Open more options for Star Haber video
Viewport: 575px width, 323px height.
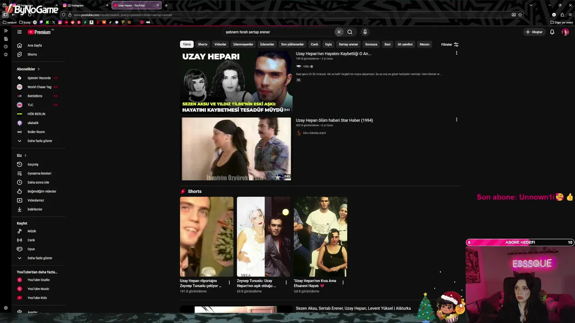click(x=456, y=120)
